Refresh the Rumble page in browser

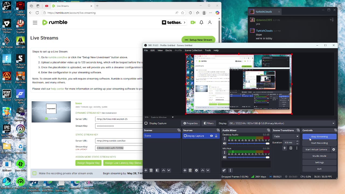tap(37, 13)
